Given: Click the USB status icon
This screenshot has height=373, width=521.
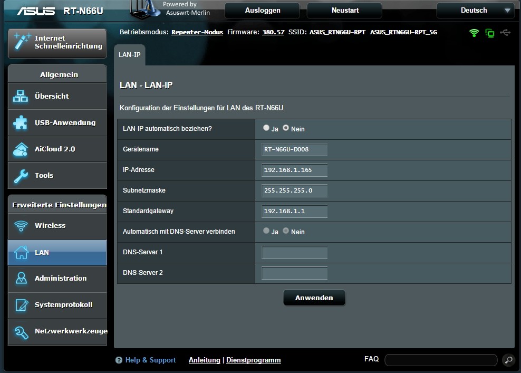Looking at the screenshot, I should coord(505,33).
